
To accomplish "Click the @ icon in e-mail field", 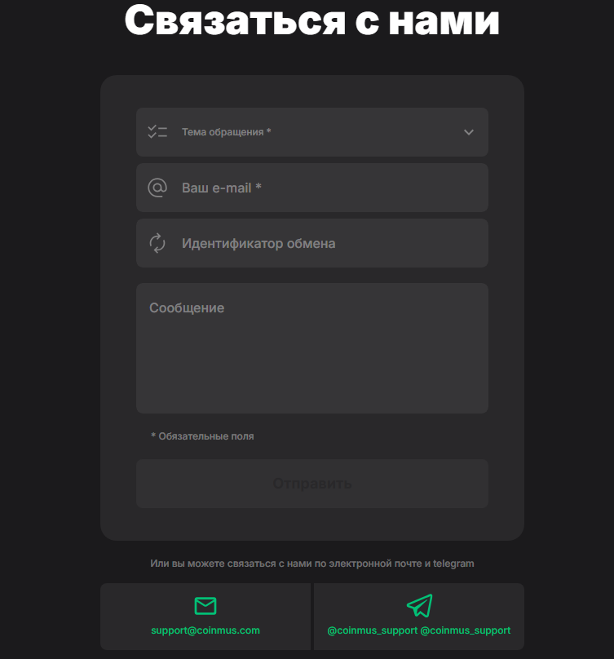I will coord(157,188).
